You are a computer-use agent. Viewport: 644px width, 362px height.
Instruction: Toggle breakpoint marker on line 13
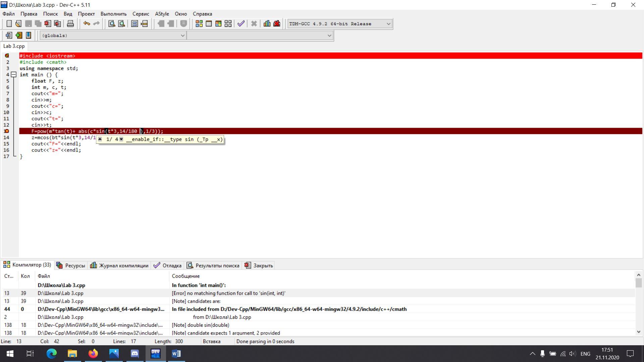click(x=7, y=131)
